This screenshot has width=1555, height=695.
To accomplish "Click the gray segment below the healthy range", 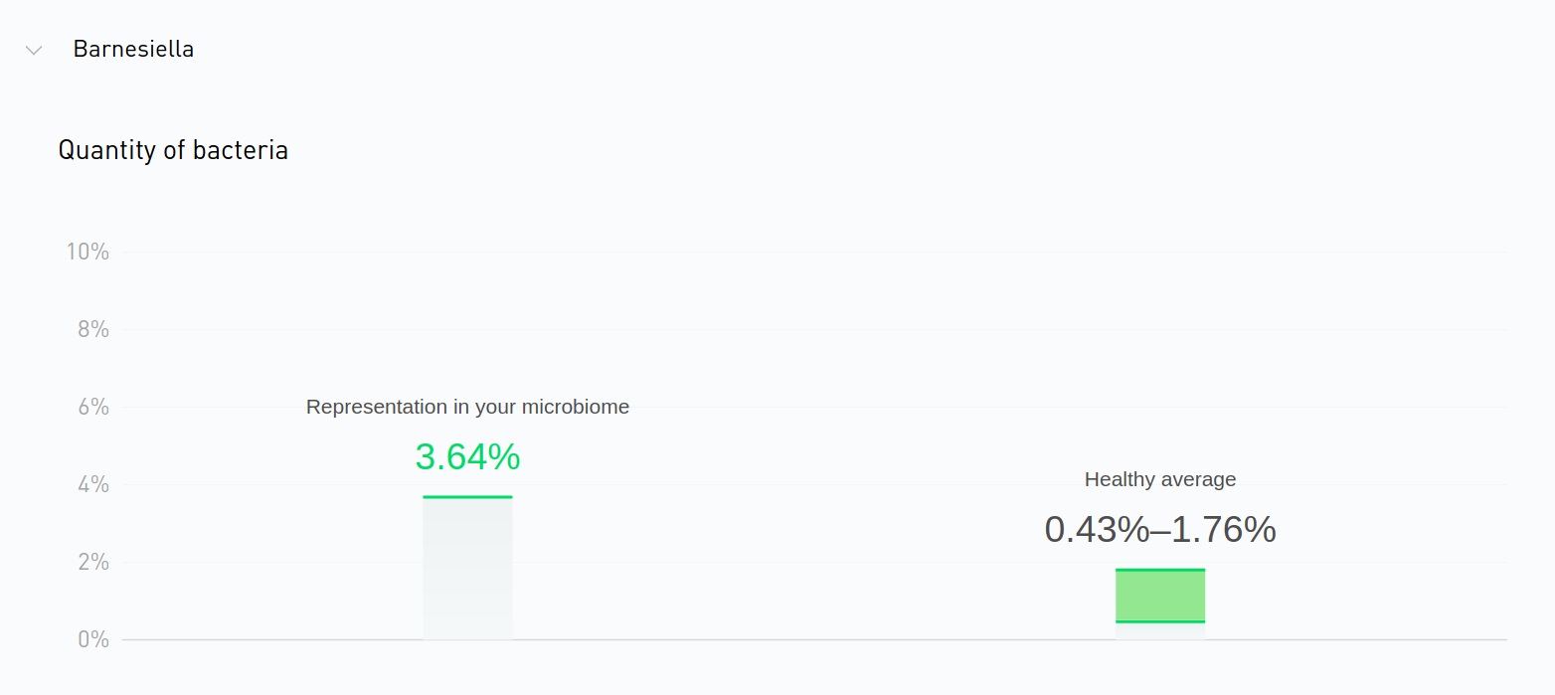I will [1160, 631].
